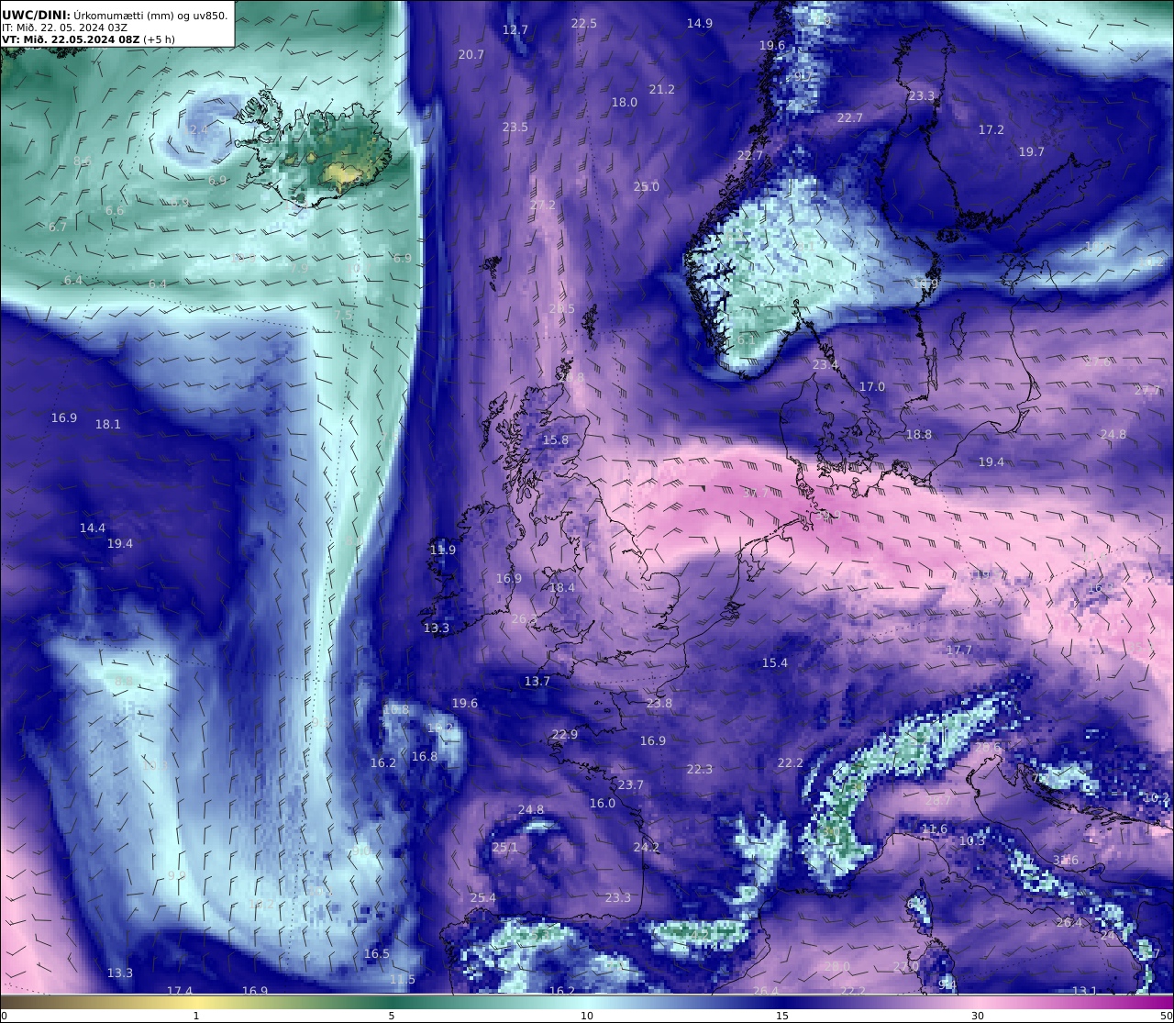Screen dimensions: 1174x1023
Task: Click the 17.4 value label
Action: point(180,992)
